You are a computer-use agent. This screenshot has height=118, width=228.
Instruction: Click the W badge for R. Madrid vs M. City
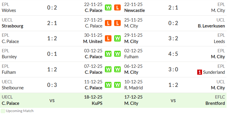click(117, 85)
